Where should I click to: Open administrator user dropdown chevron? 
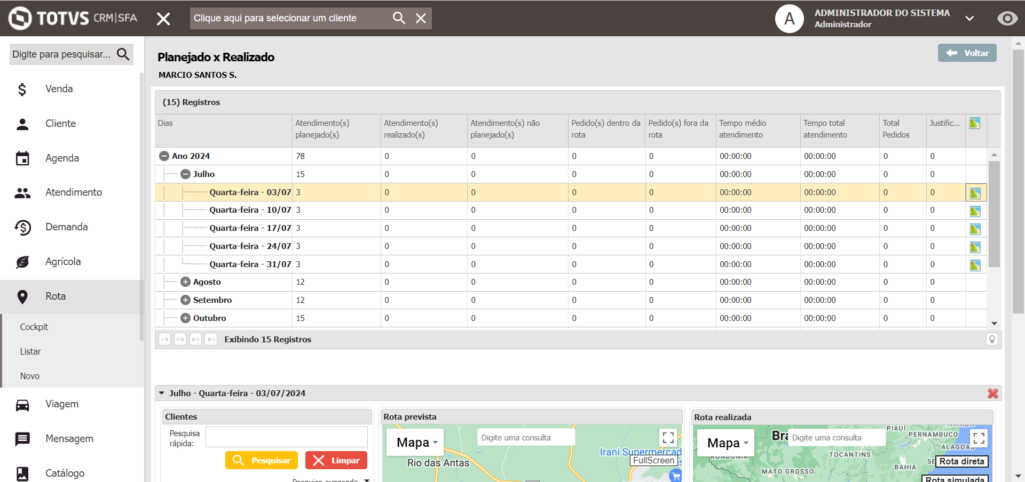969,19
